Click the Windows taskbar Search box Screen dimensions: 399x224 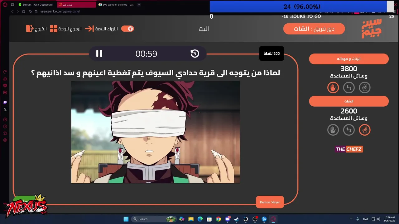point(154,219)
